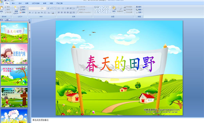Select the oval shape icon
204x123 pixels.
tap(108, 7)
